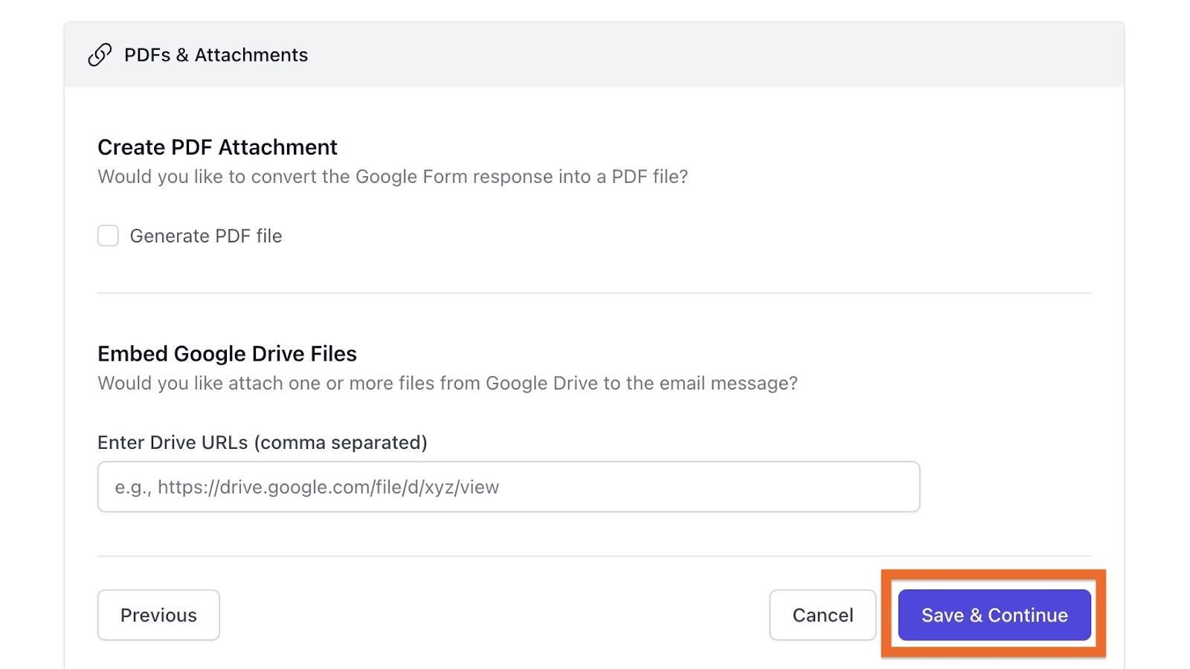Click the blank area right of the Drive URLs field
1190x669 pixels.
coord(1006,487)
